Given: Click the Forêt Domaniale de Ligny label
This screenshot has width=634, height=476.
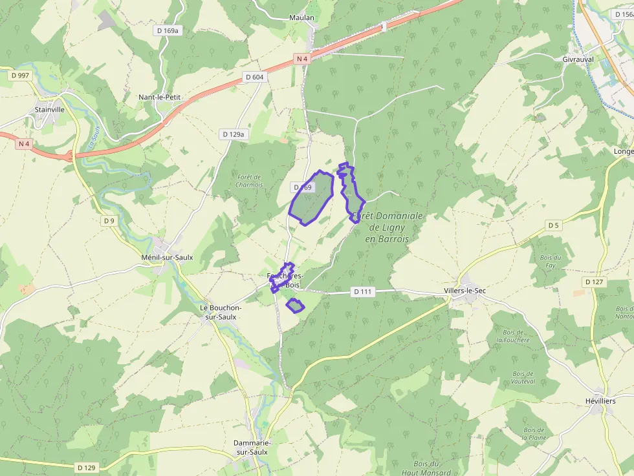Looking at the screenshot, I should pos(388,227).
